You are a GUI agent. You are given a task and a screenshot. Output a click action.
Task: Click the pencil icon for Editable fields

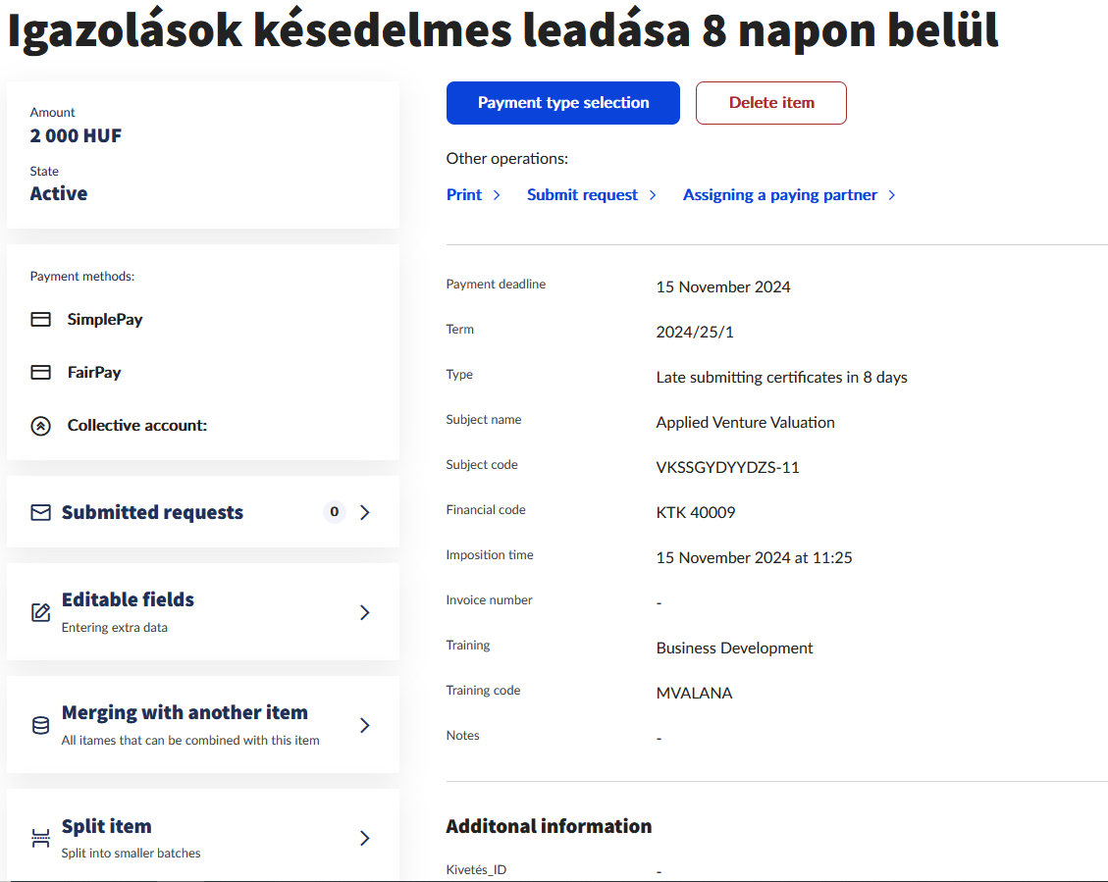tap(40, 612)
